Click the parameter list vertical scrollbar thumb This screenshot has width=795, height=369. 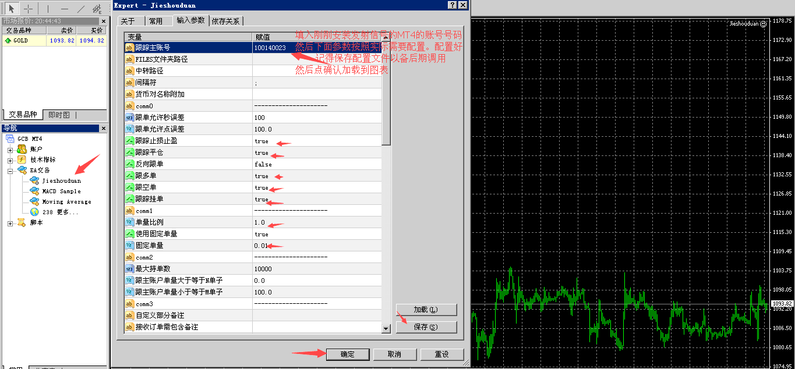(386, 93)
